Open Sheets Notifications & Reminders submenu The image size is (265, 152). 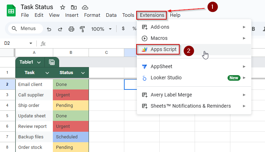194,106
